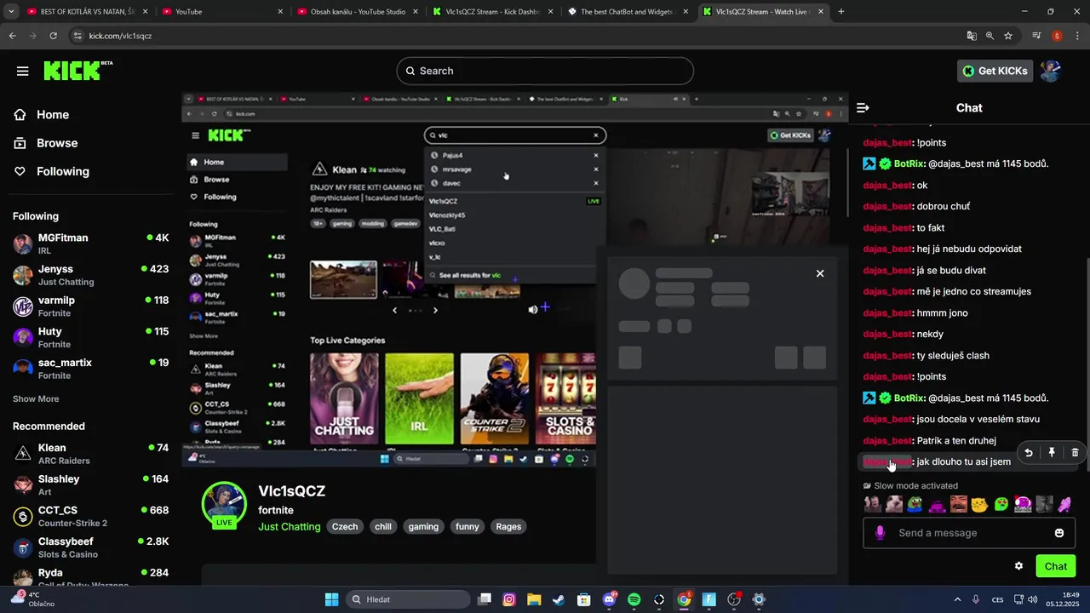1090x613 pixels.
Task: Focus the Kick Search field
Action: tap(545, 71)
